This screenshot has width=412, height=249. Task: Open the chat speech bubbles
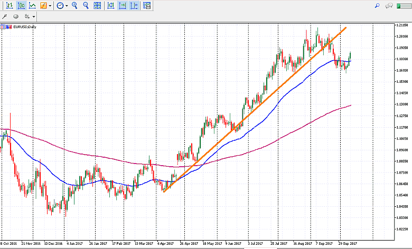point(389,6)
